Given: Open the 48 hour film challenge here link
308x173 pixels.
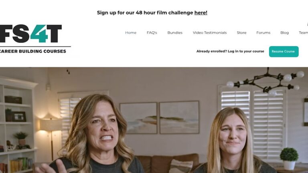Looking at the screenshot, I should 201,13.
